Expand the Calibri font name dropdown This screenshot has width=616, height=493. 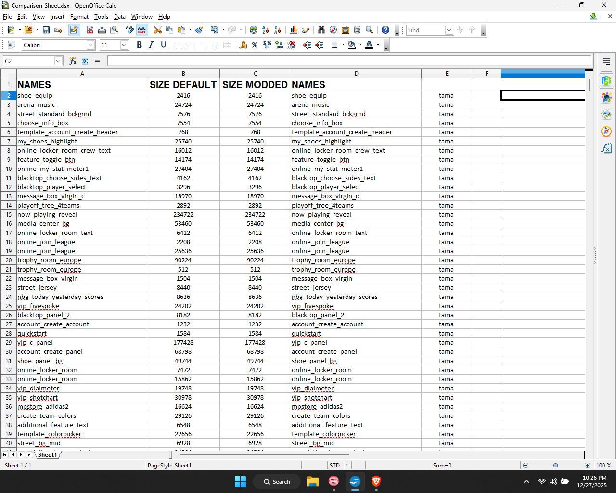pyautogui.click(x=90, y=45)
